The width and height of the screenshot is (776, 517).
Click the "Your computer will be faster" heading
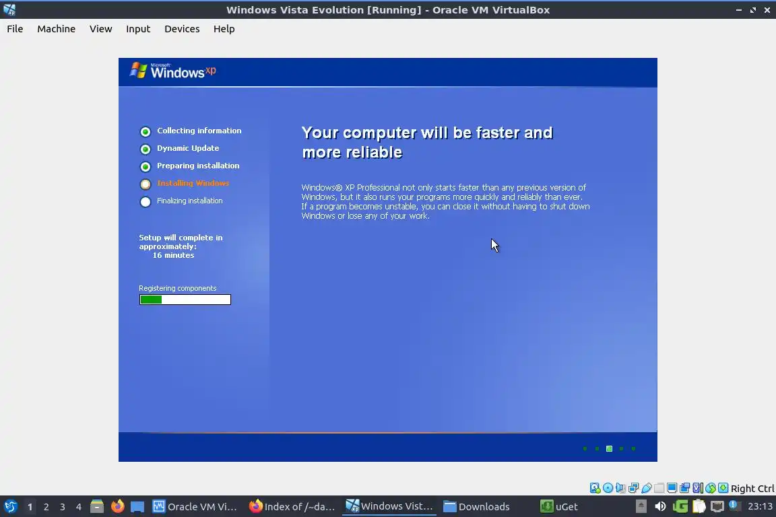(427, 142)
